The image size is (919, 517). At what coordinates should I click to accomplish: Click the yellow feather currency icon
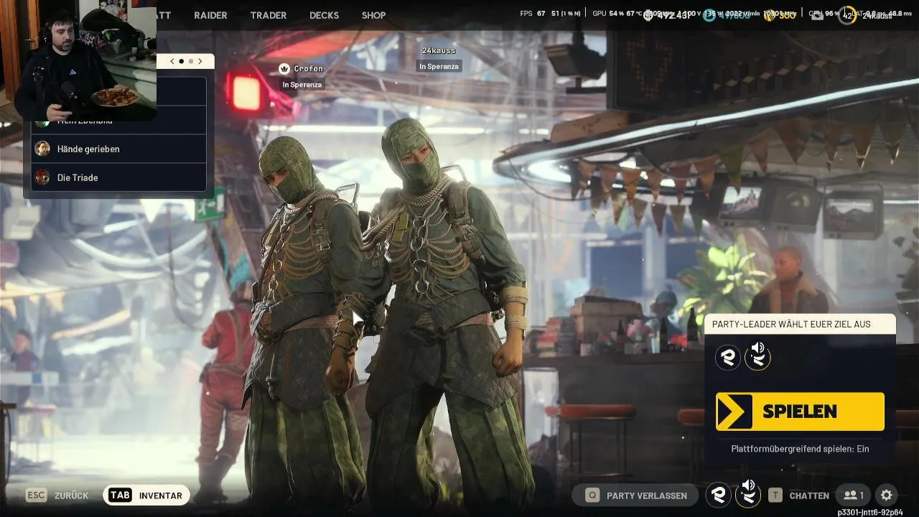coord(770,15)
